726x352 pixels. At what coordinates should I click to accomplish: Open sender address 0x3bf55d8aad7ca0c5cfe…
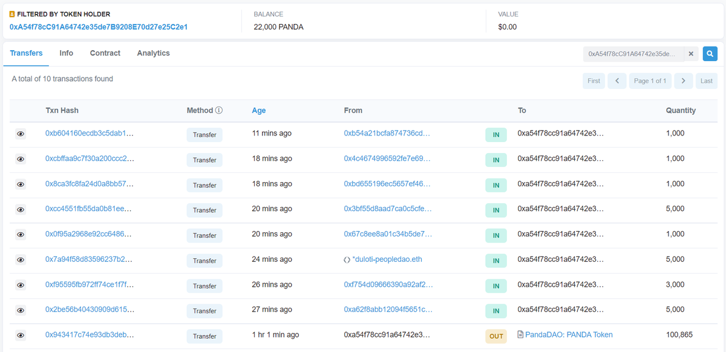(388, 209)
